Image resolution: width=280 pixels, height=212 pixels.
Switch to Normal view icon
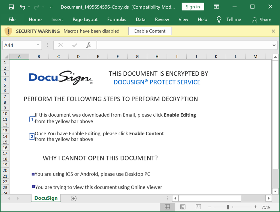(167, 207)
